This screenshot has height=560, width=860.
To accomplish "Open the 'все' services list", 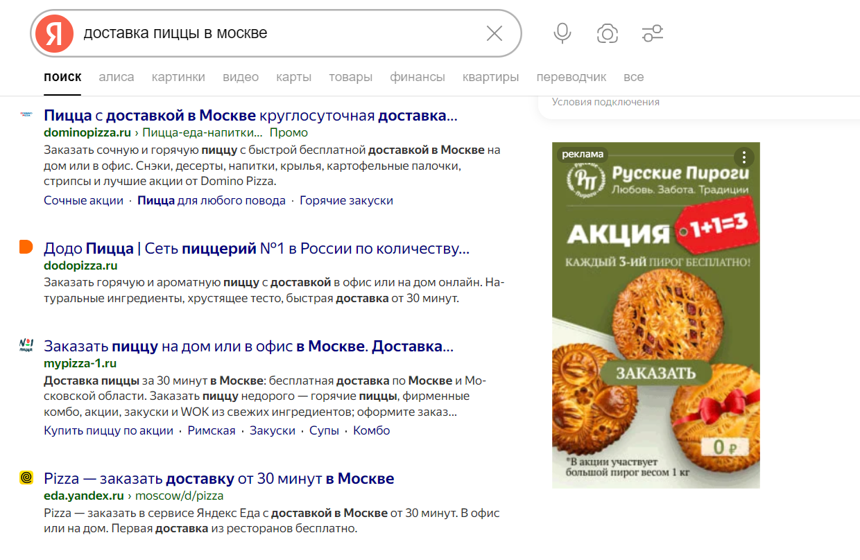I will click(x=634, y=77).
